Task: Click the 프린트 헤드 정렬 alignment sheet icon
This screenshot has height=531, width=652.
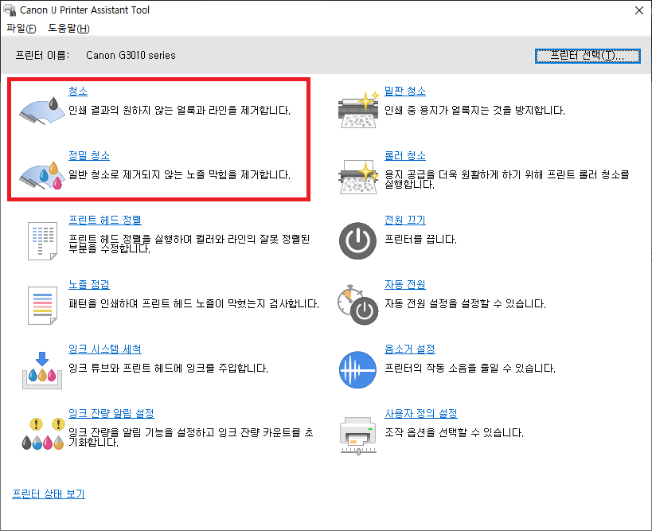Action: pos(42,240)
